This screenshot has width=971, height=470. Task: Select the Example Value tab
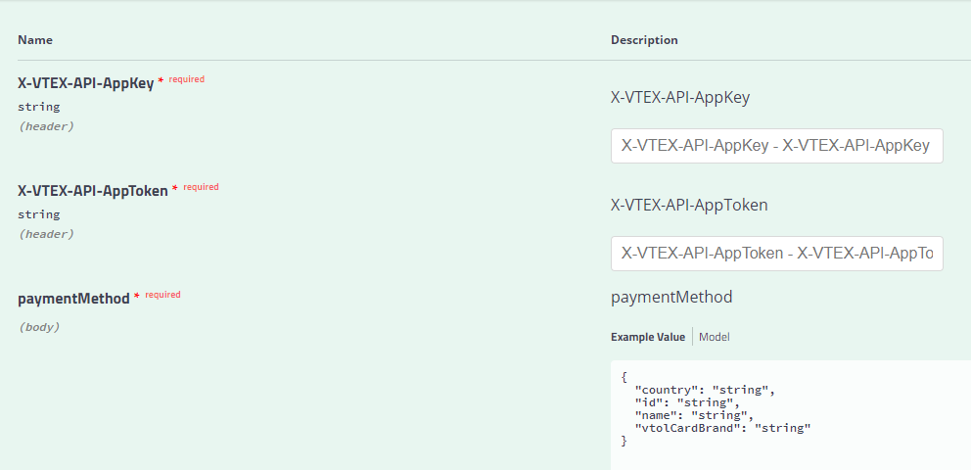[648, 337]
